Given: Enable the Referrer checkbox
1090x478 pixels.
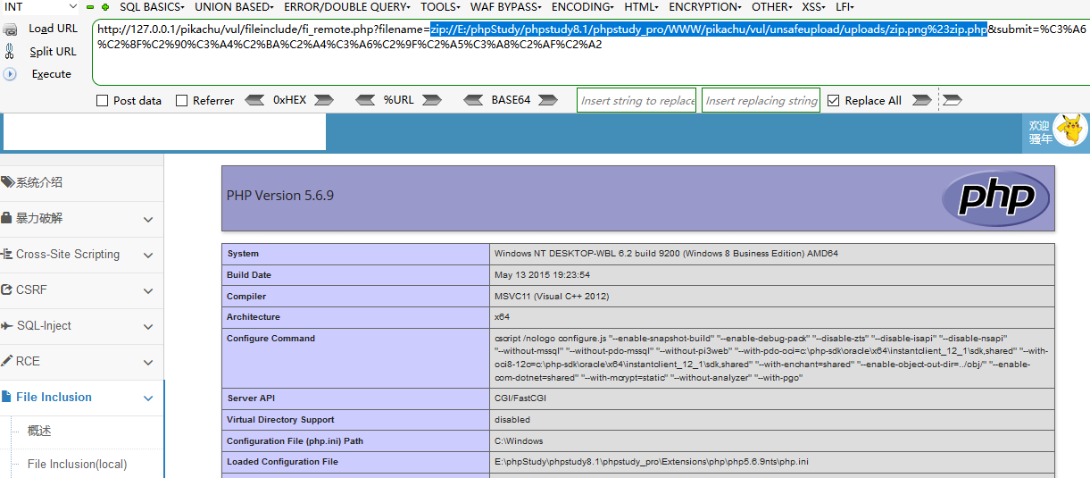Looking at the screenshot, I should 182,101.
